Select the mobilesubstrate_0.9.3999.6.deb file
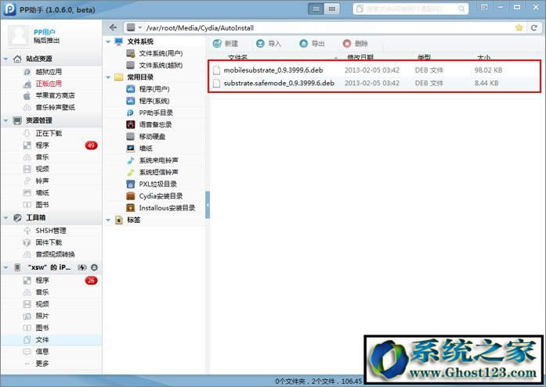Viewport: 546px width, 387px height. pos(273,70)
